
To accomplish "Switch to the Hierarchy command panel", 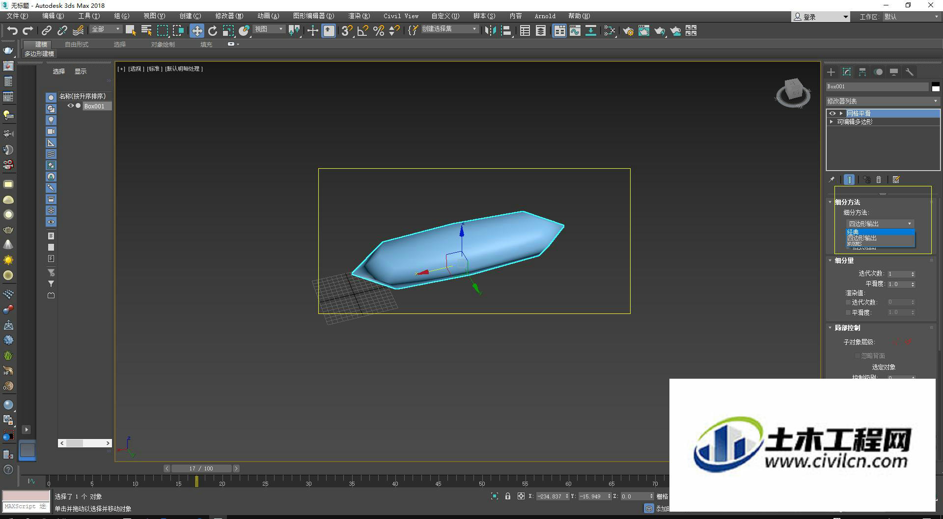I will coord(862,72).
